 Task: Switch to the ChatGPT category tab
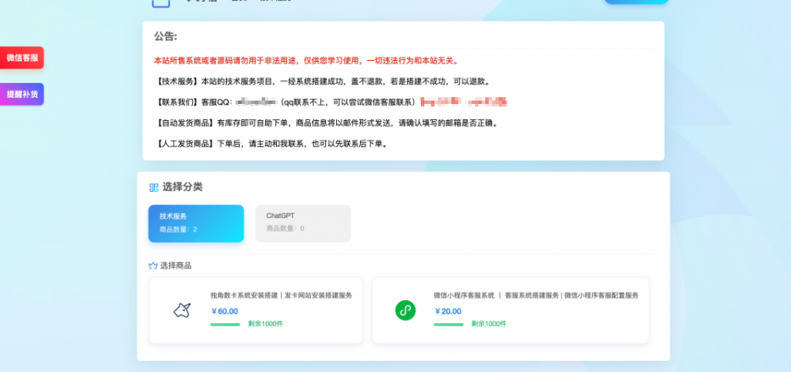[x=302, y=223]
